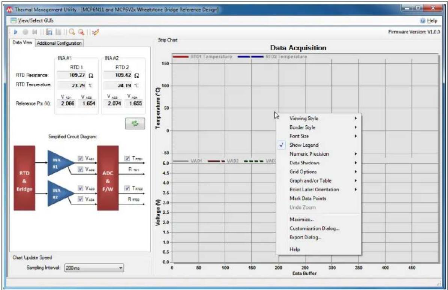Open Customization Dialog... menu entry
Screen dimensions: 448x290
click(x=314, y=228)
